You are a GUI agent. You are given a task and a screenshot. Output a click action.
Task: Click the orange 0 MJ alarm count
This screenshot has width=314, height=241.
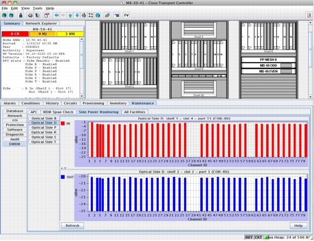pos(42,34)
